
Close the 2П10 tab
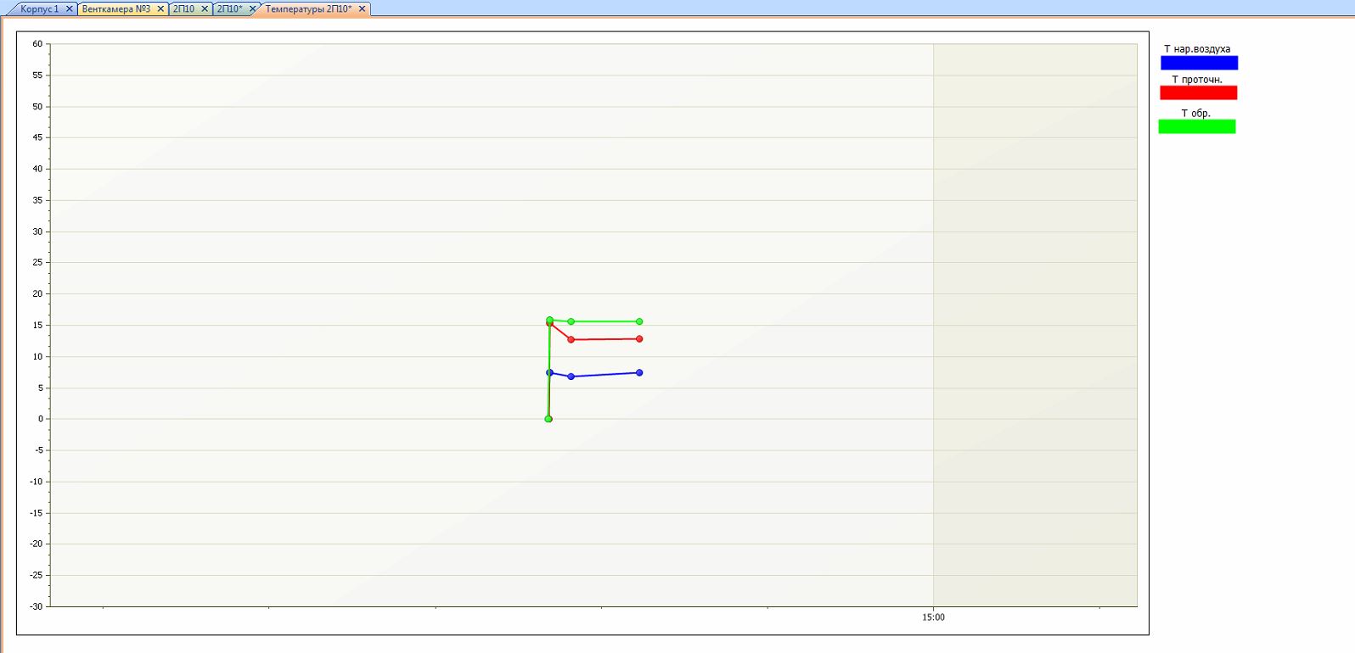[205, 9]
